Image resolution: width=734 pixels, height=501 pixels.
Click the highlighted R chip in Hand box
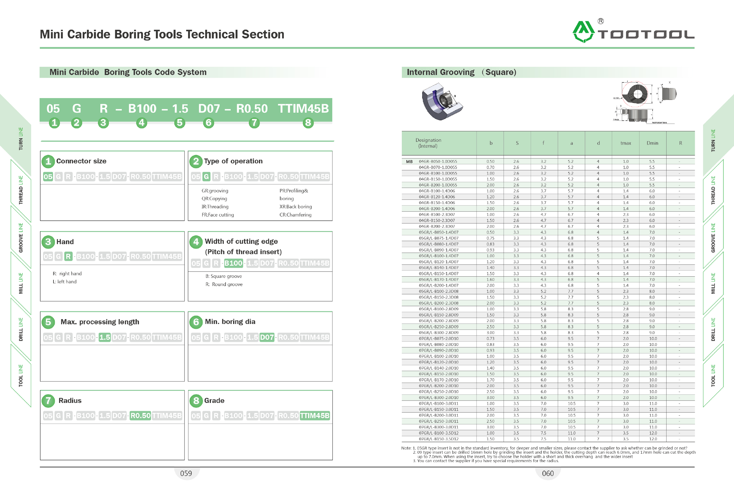pyautogui.click(x=68, y=256)
